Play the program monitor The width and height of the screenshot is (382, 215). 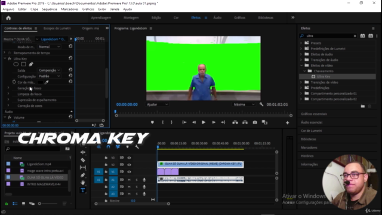pyautogui.click(x=204, y=122)
